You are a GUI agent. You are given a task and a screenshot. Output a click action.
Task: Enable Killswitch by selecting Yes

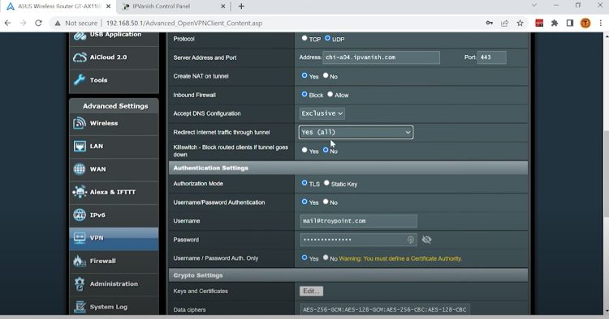(x=304, y=151)
